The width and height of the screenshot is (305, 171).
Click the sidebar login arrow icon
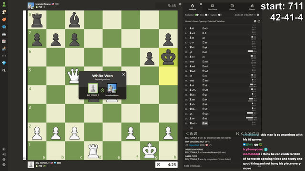pos(4,154)
